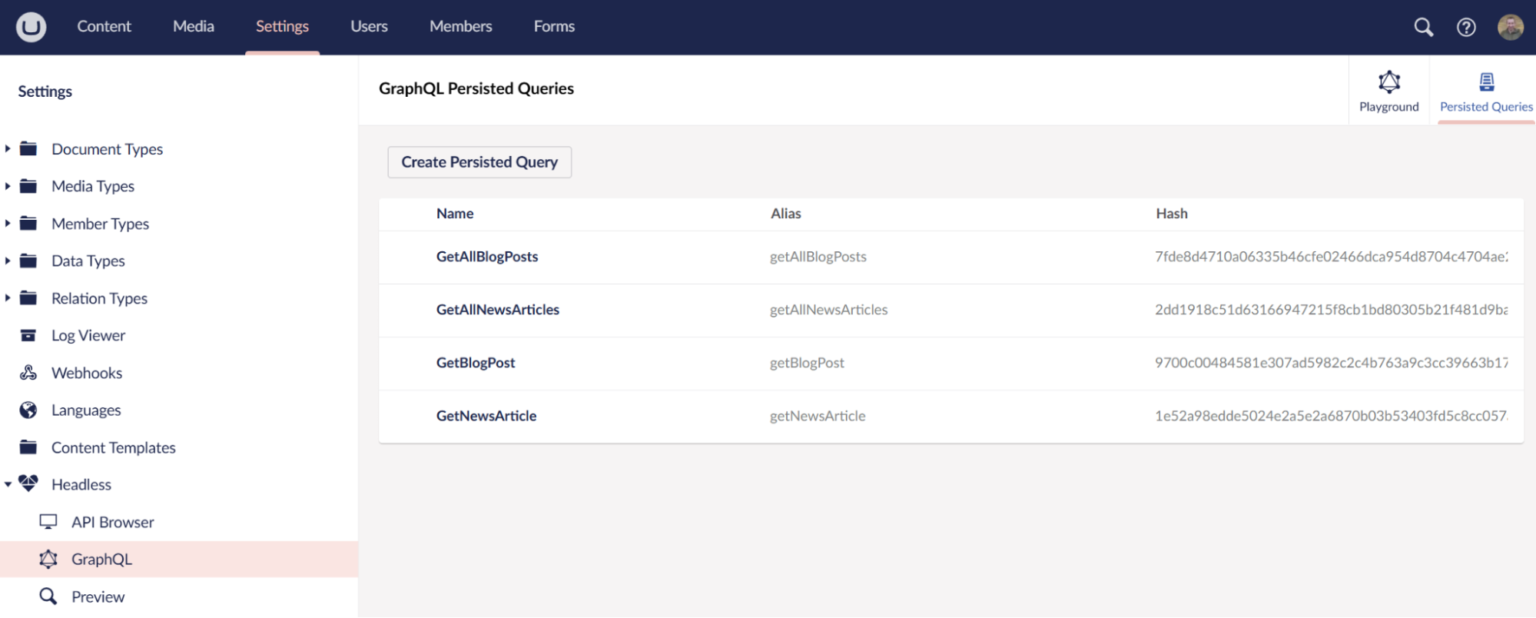The width and height of the screenshot is (1536, 618).
Task: Expand the Document Types tree node
Action: 8,148
